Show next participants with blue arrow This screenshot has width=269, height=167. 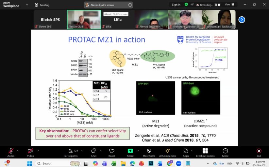[x=242, y=20]
